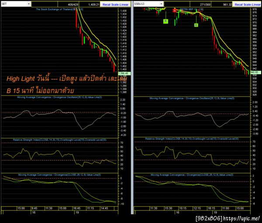262x223 pixels.
Task: Click the 978 price level on the S50U13 scale
Action: (255, 9)
